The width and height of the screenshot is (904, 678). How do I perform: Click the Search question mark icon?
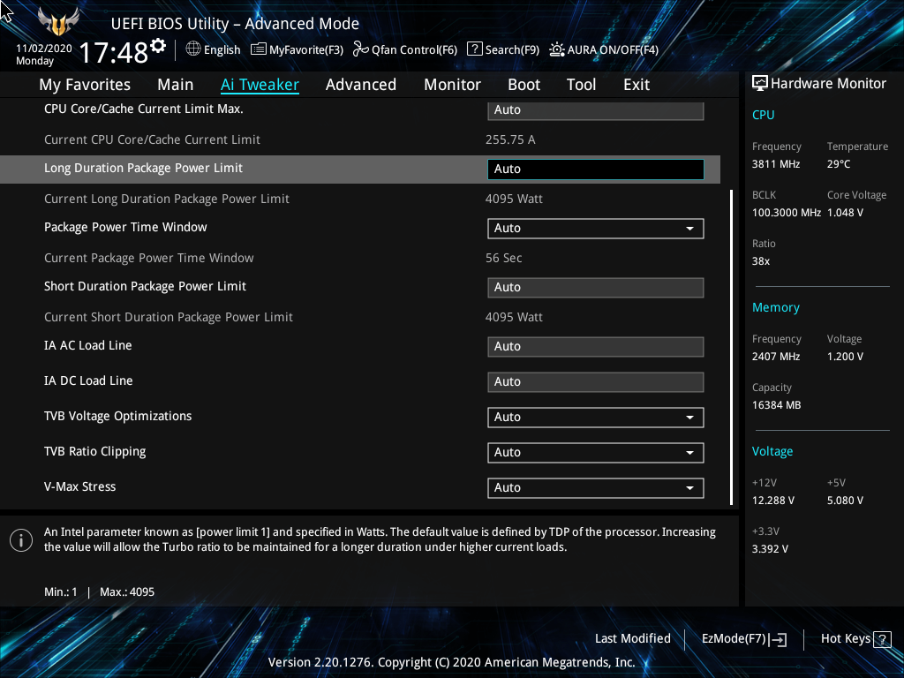click(474, 49)
